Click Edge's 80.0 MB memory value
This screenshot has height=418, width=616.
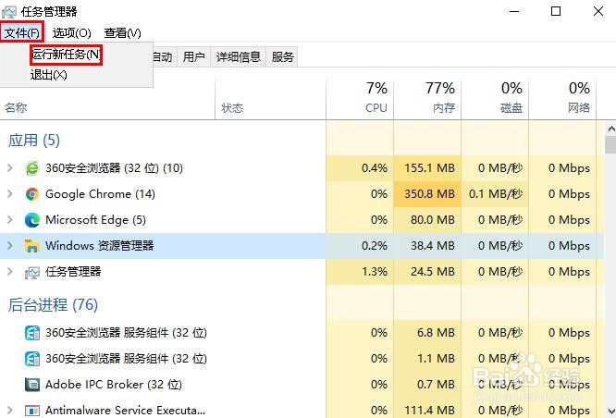click(433, 220)
